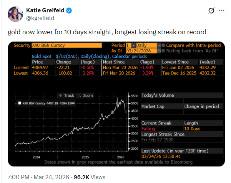This screenshot has height=183, width=231.
Task: Enable Compare with intra-period checkbox
Action: point(163,45)
